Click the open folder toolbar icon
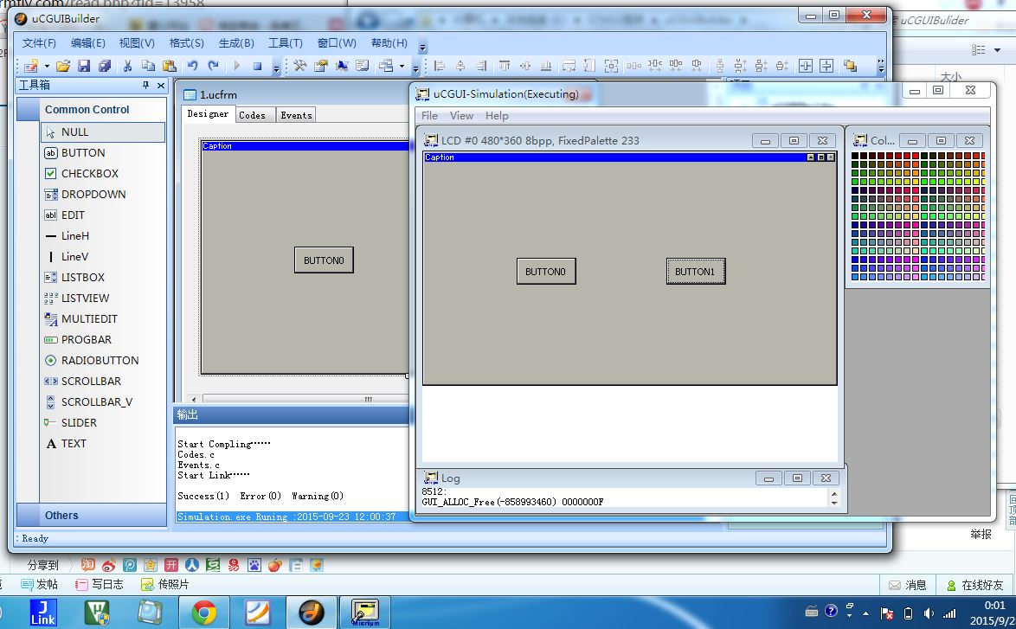The width and height of the screenshot is (1016, 629). 63,66
